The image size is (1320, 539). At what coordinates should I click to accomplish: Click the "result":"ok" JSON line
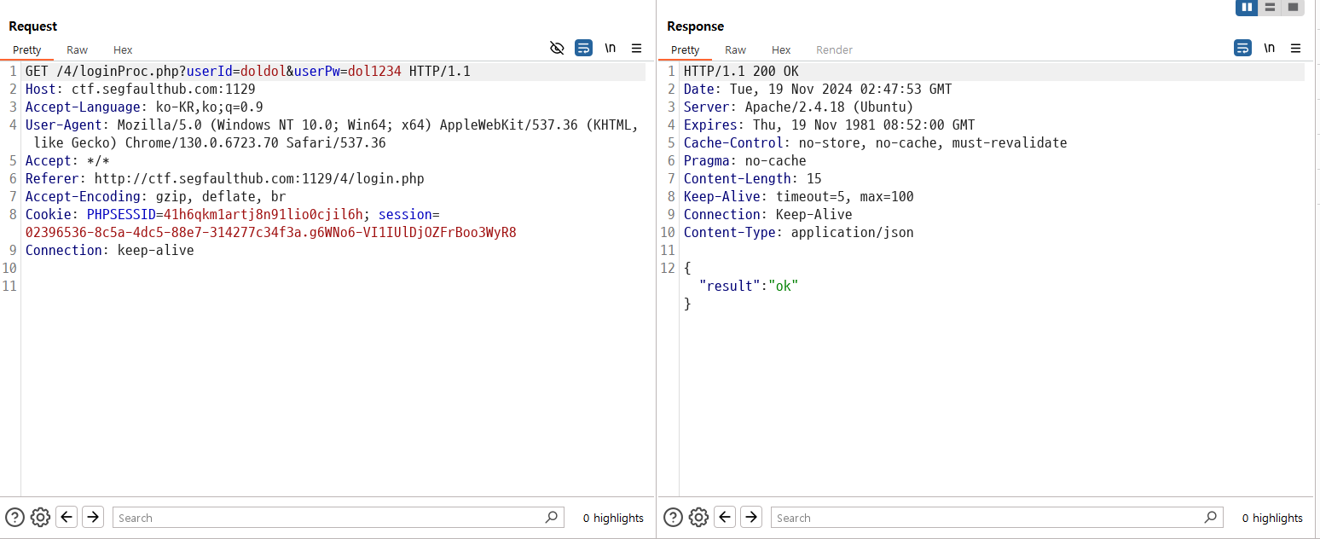(x=749, y=287)
